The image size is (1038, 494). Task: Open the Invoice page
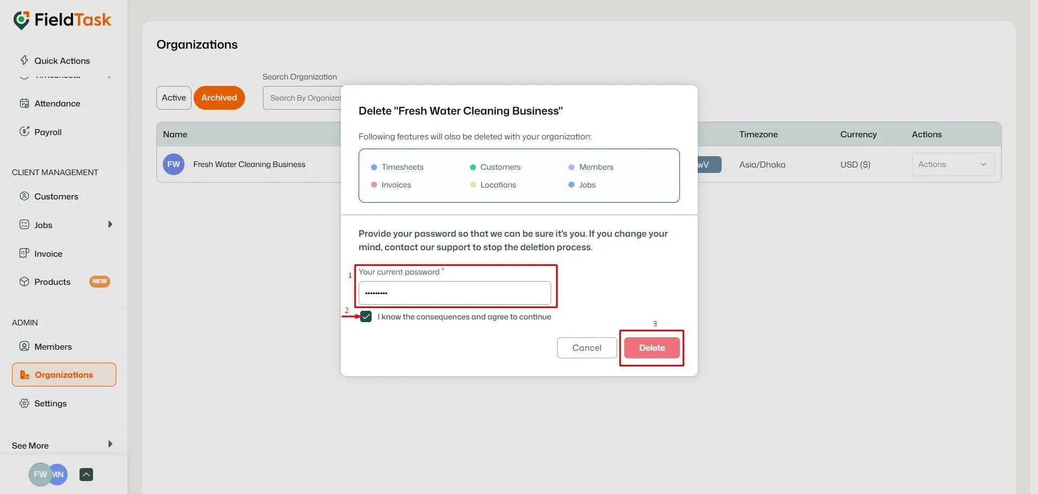[x=48, y=253]
